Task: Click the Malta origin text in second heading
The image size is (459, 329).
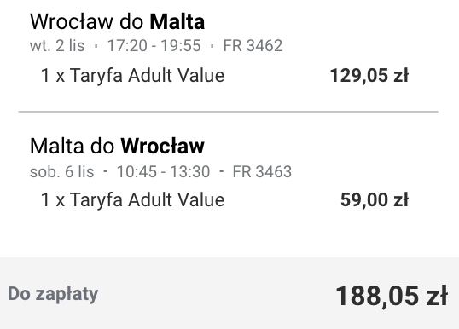Action: (57, 146)
